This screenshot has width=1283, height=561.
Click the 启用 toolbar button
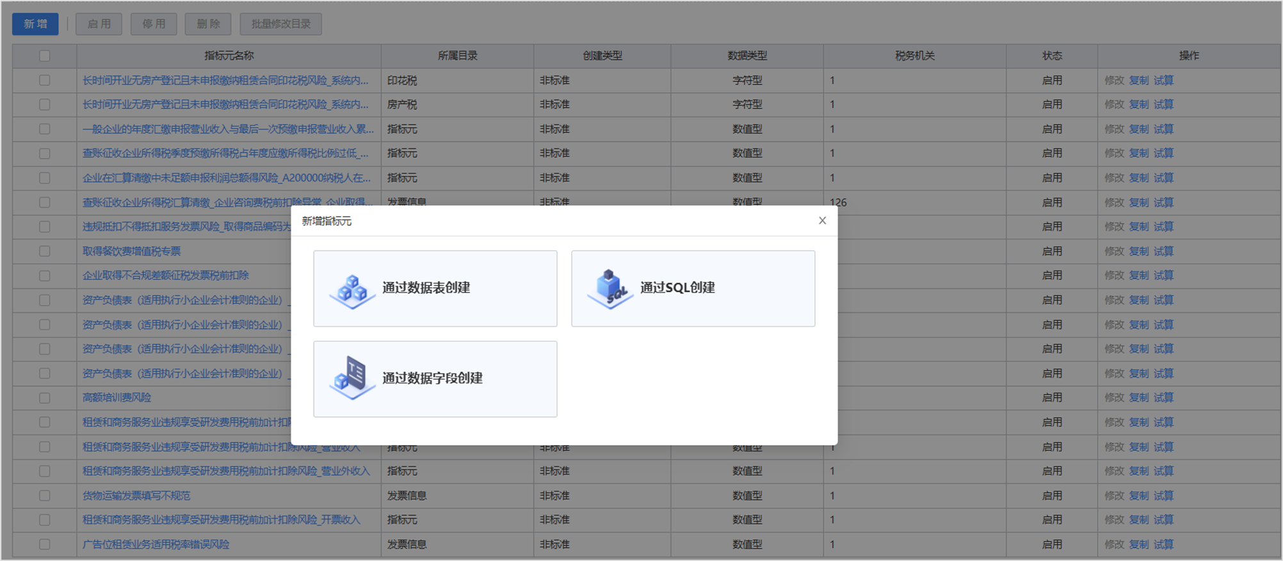click(x=99, y=24)
